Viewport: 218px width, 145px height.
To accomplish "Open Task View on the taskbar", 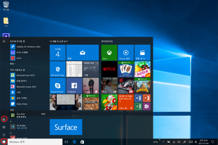I will point(66,142).
